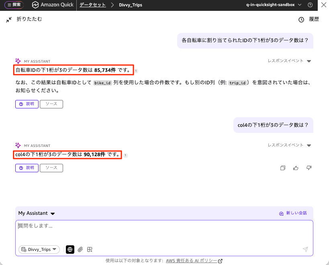Screen dimensions: 329x265
Task: Click the citation marker after 90,128件
Action: pyautogui.click(x=125, y=155)
